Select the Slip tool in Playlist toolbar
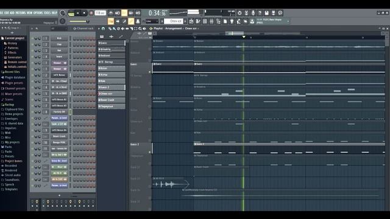This screenshot has width=390, height=219. point(127,29)
